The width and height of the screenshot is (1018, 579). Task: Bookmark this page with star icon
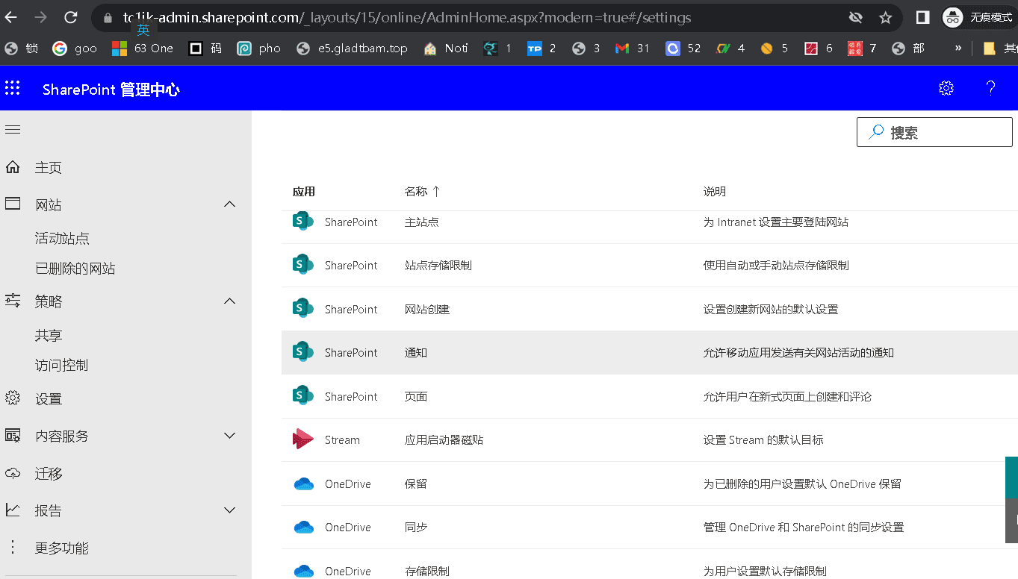point(885,17)
